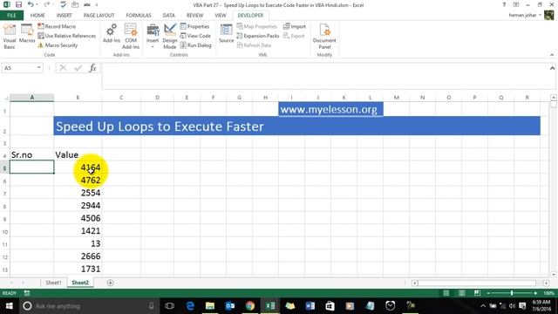Open Word from the taskbar

(310, 306)
